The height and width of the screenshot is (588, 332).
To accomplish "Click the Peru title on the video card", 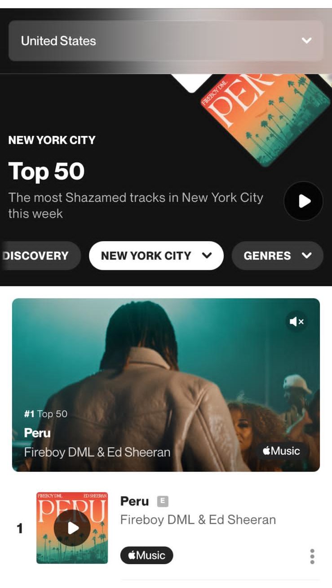I will pyautogui.click(x=37, y=433).
